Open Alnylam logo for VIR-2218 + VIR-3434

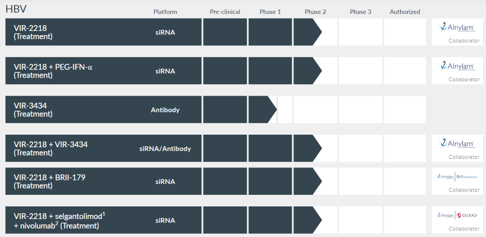click(456, 144)
